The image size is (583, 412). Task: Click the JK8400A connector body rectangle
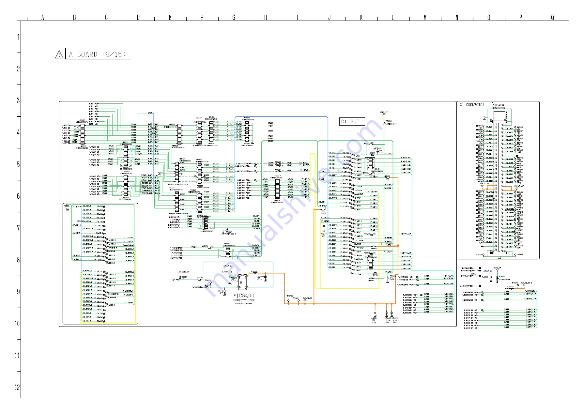[x=499, y=183]
